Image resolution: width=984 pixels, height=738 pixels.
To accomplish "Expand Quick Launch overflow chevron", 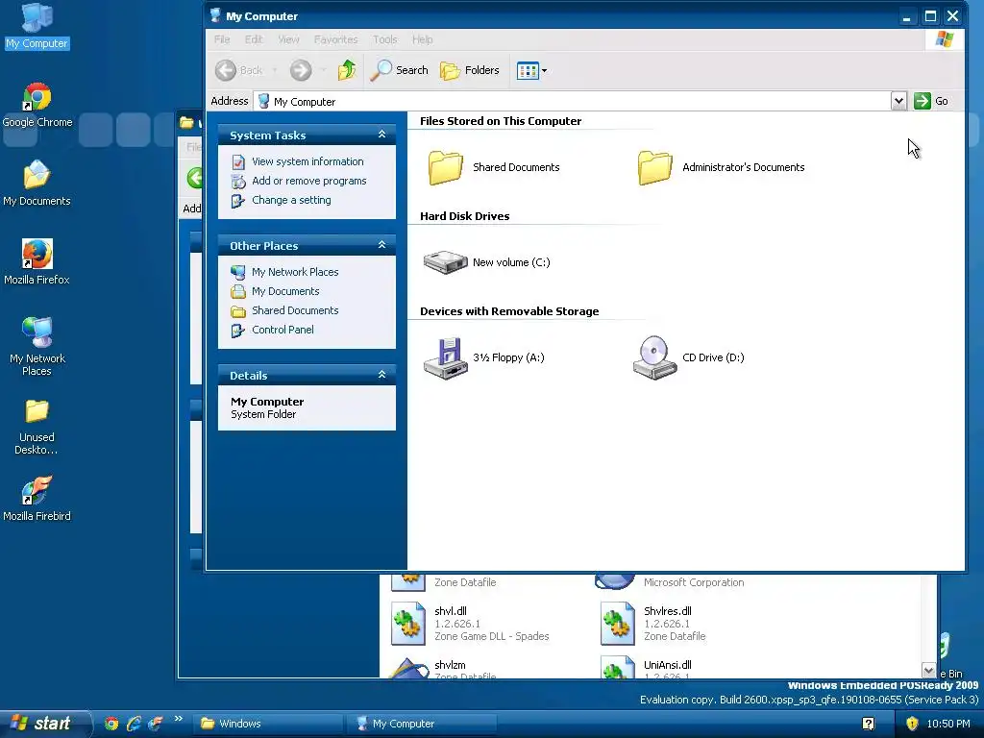I will tap(178, 719).
